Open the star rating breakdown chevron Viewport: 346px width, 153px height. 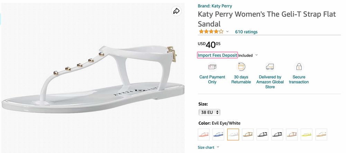227,32
